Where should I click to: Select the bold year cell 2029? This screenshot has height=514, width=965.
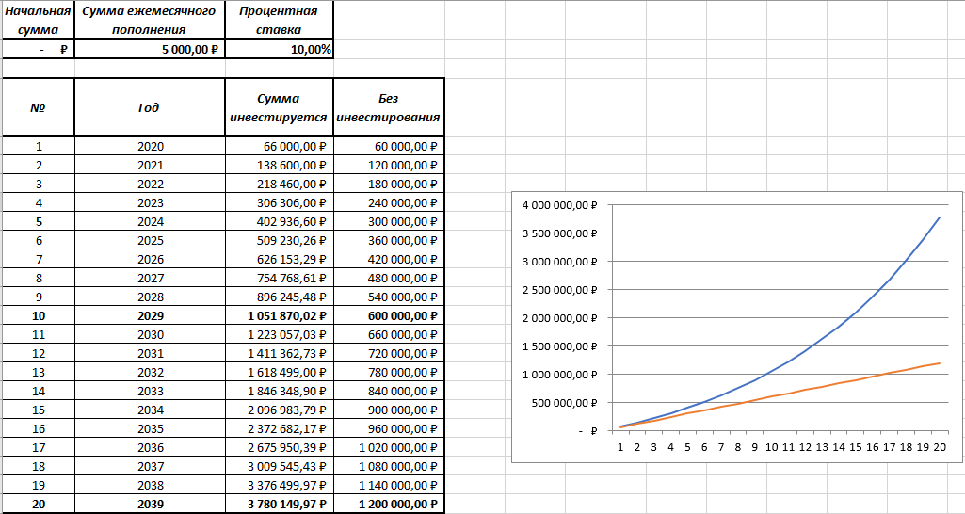[x=150, y=315]
